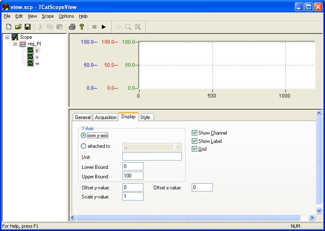Click the Cut scissors icon

click(x=40, y=27)
